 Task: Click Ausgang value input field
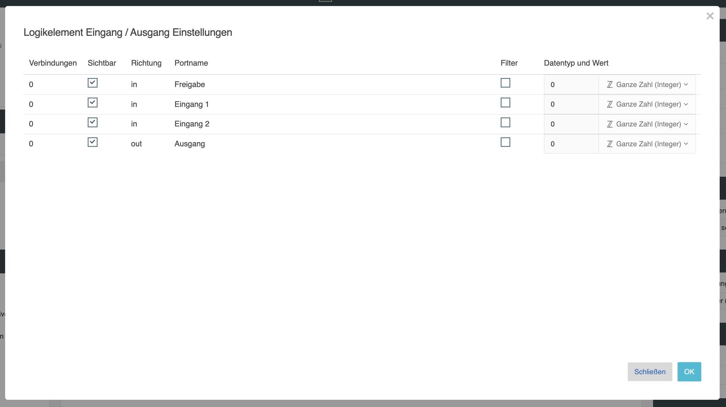tap(571, 144)
